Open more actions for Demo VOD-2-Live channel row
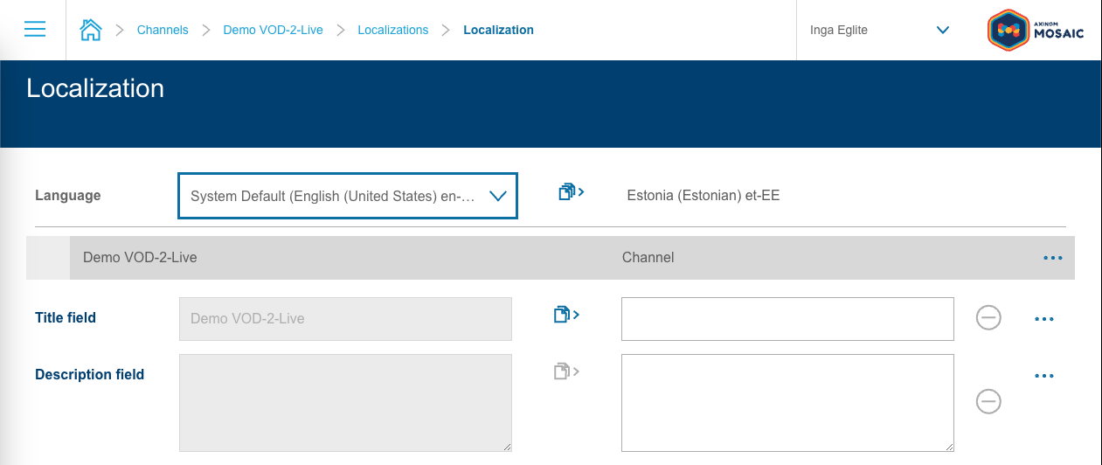 point(1052,258)
